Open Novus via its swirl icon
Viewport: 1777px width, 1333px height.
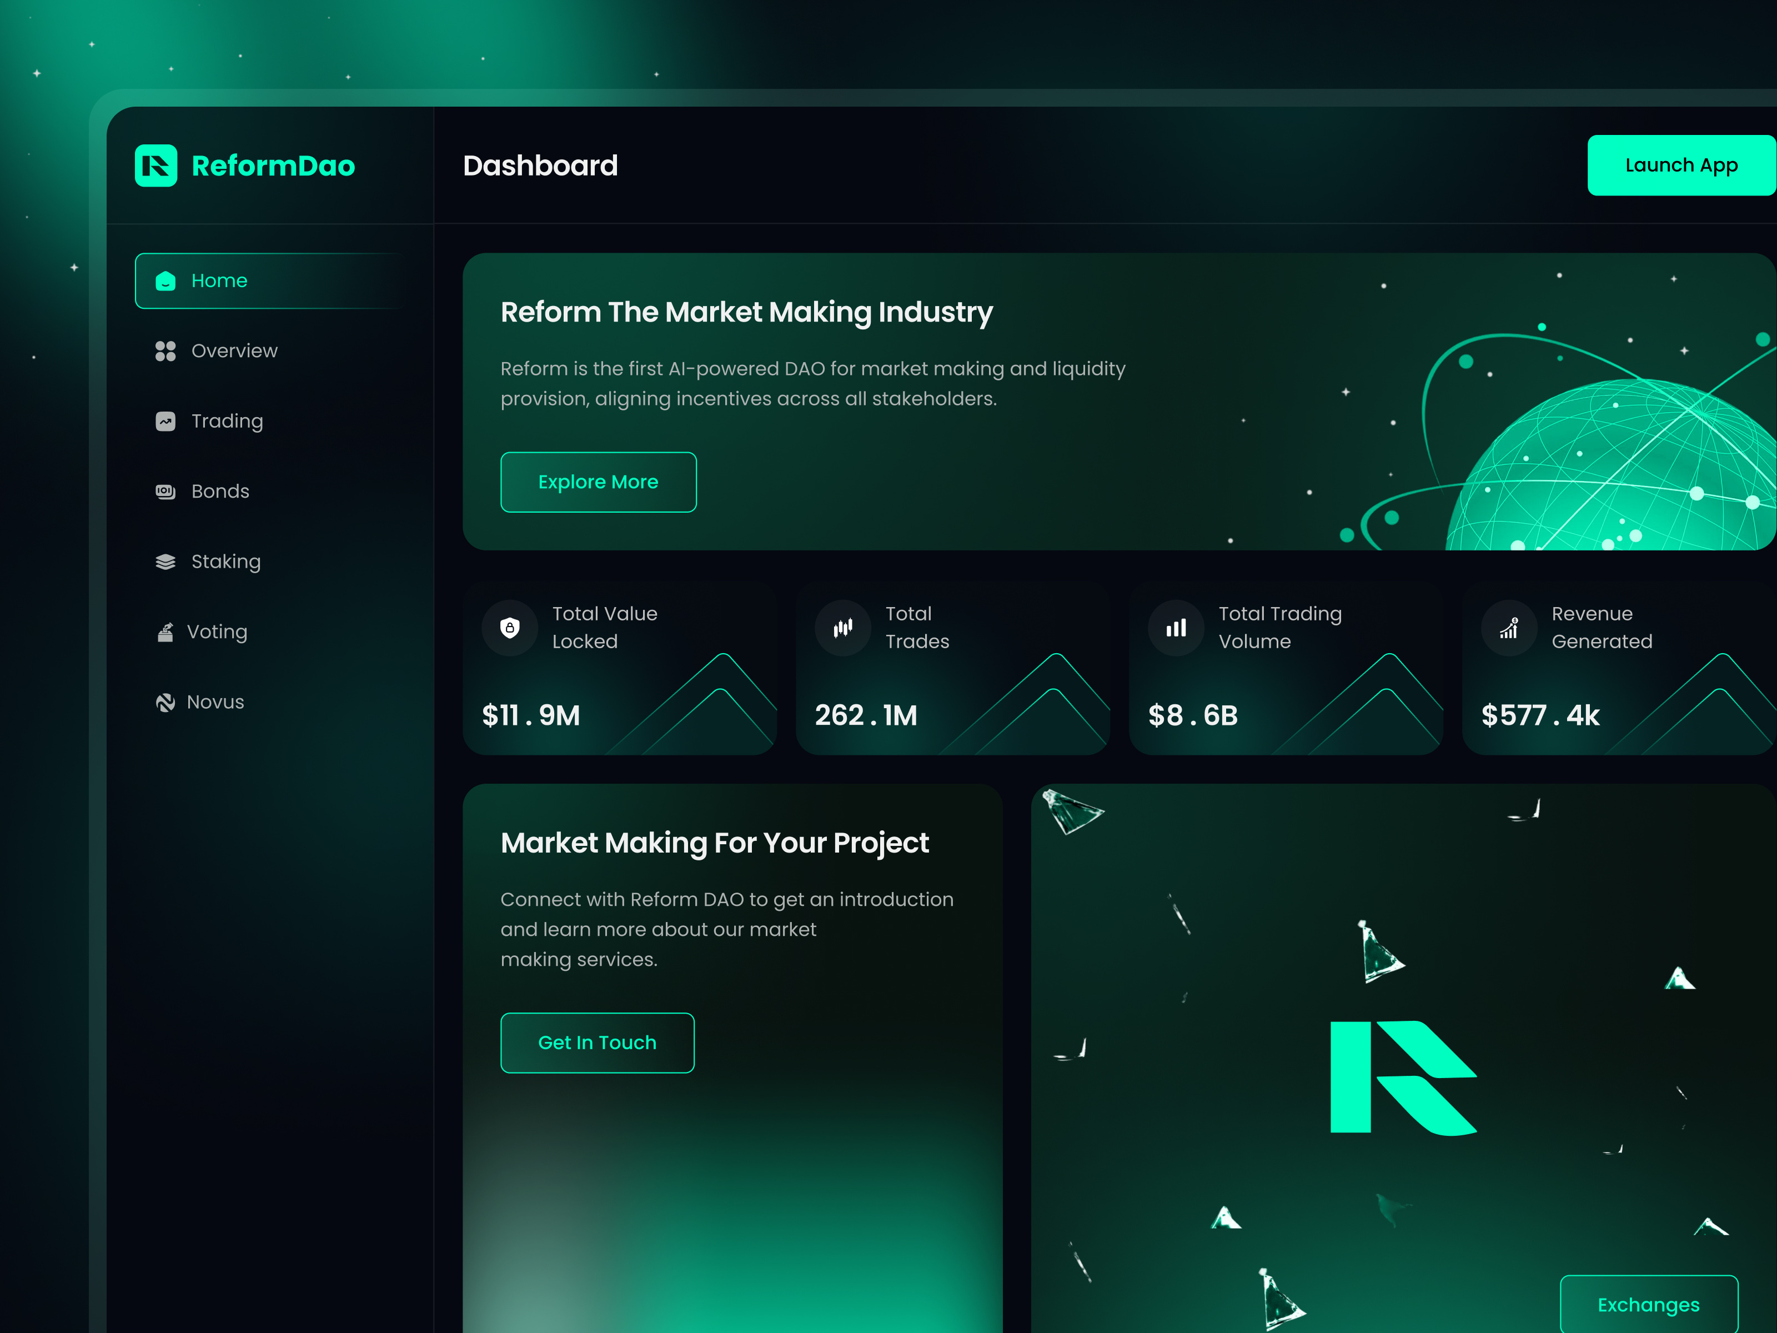click(165, 701)
